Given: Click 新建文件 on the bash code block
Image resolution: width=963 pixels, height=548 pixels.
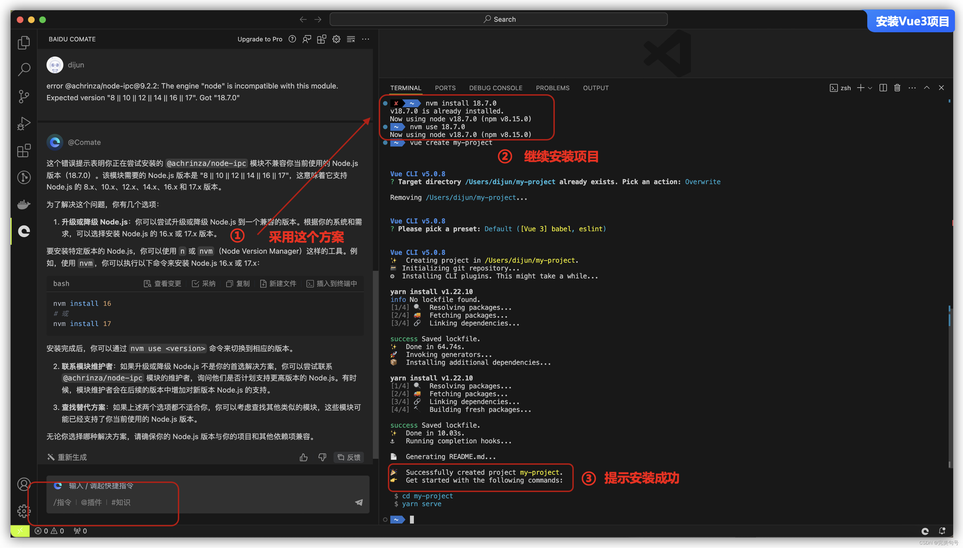Looking at the screenshot, I should [278, 283].
